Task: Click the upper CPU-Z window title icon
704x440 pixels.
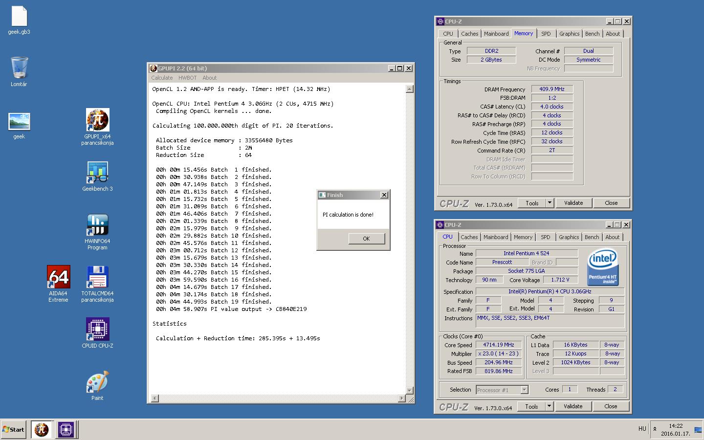Action: click(440, 22)
